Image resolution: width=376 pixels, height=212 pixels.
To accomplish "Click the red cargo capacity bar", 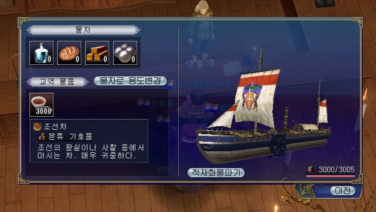I will pos(331,176).
